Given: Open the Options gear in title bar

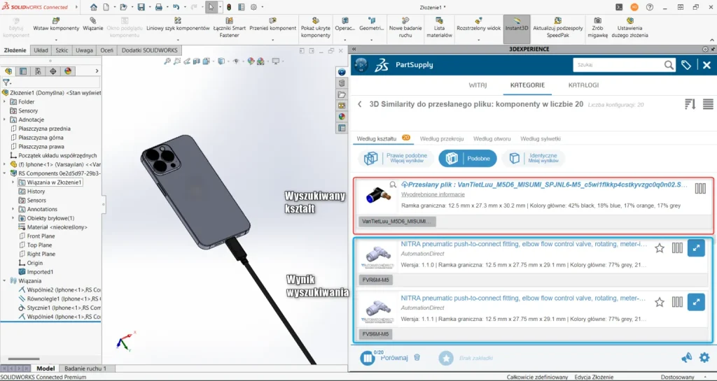Looking at the screenshot, I should pyautogui.click(x=253, y=7).
